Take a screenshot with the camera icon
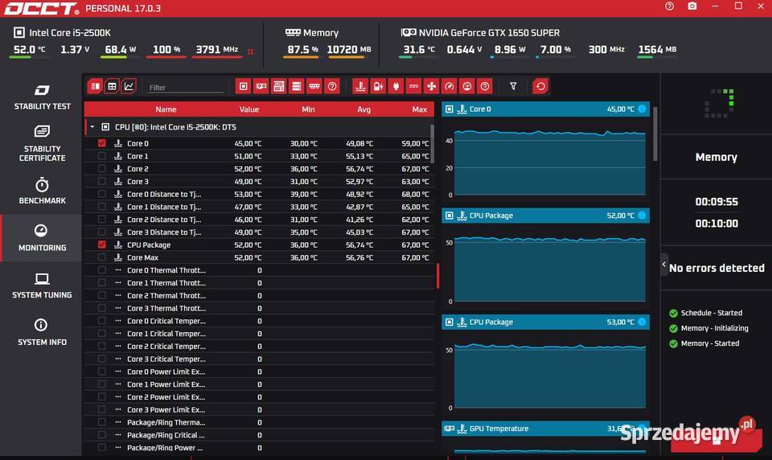The image size is (772, 460). (x=692, y=6)
